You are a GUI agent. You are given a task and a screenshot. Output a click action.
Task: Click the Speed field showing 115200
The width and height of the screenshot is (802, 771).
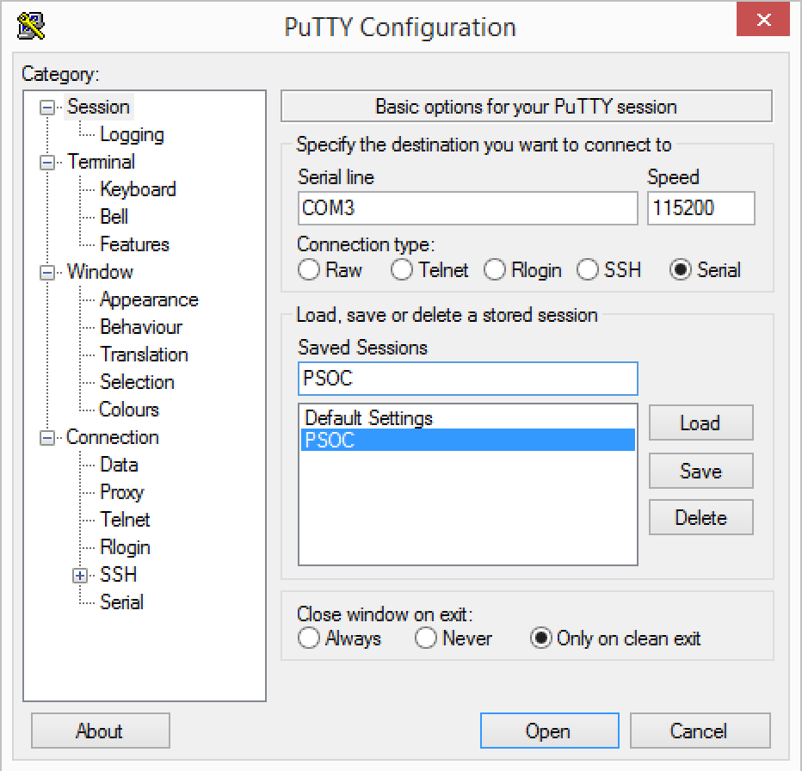coord(700,208)
